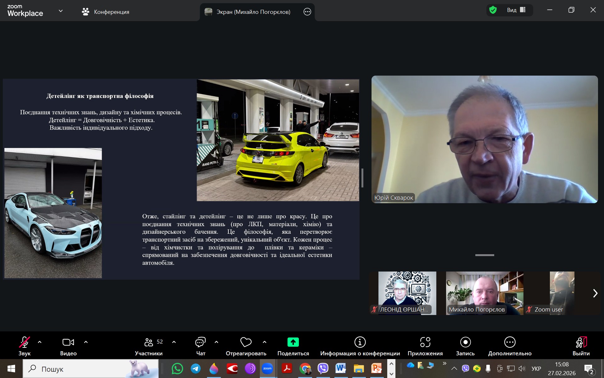Switch to the Conference tab

tap(106, 12)
